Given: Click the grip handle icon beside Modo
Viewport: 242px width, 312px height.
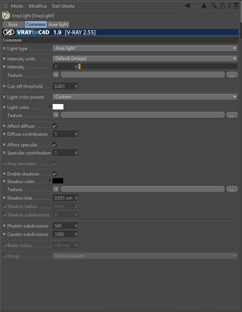Looking at the screenshot, I should tap(6, 6).
